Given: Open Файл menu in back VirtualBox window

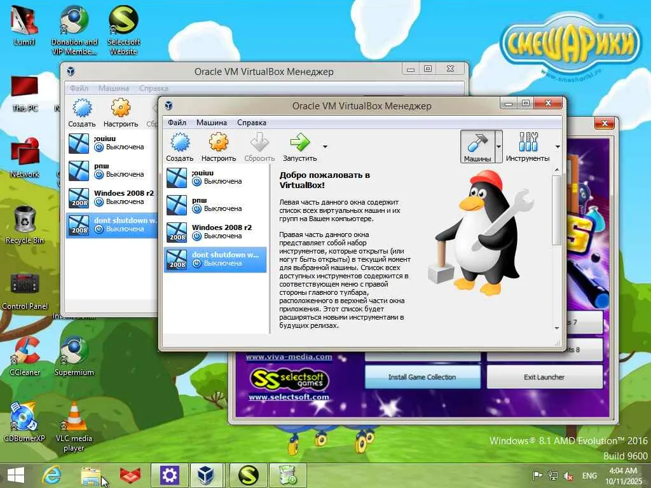Looking at the screenshot, I should [79, 88].
